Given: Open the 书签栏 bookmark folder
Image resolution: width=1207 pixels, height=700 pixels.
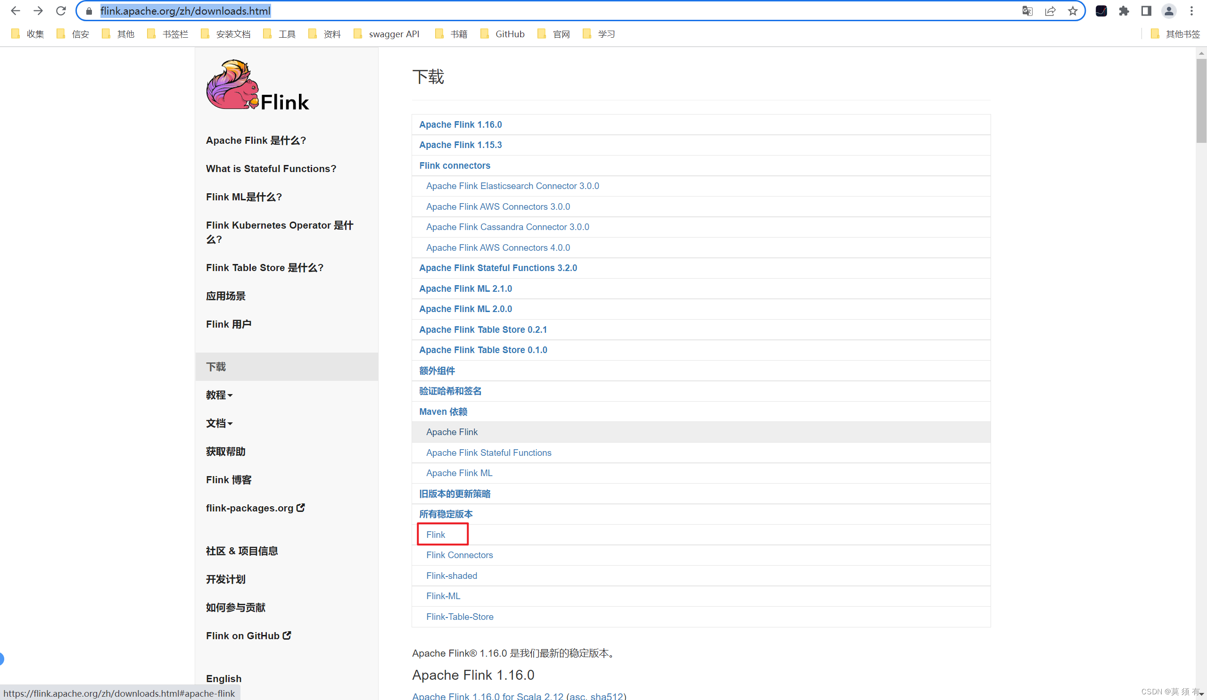Looking at the screenshot, I should pyautogui.click(x=168, y=34).
